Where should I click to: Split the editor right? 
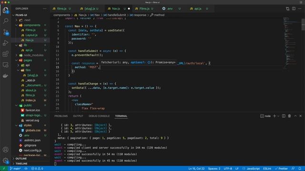[294, 9]
